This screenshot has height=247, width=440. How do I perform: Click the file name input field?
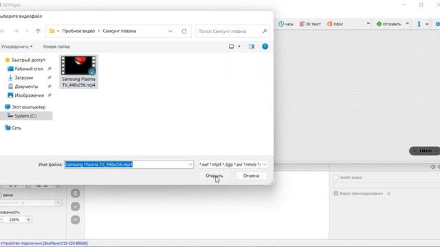(x=126, y=165)
